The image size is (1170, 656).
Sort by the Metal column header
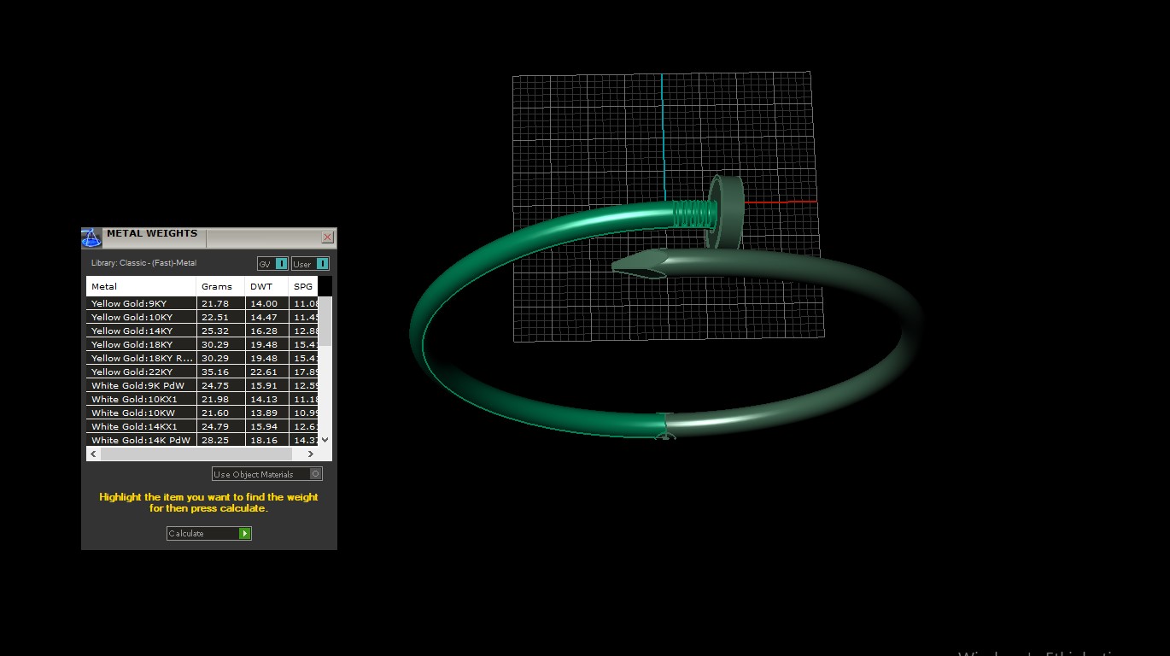point(142,286)
